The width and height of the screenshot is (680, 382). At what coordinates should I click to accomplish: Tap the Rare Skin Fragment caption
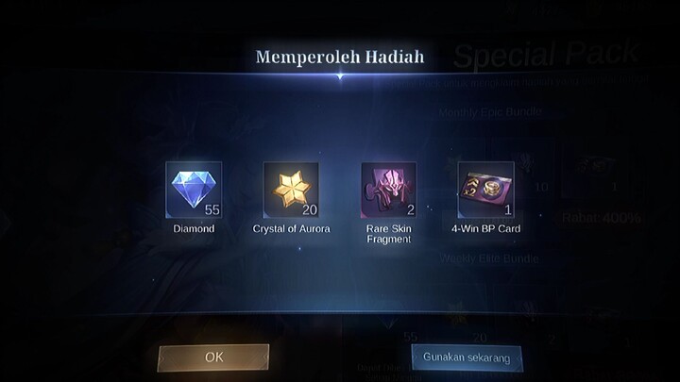point(388,234)
